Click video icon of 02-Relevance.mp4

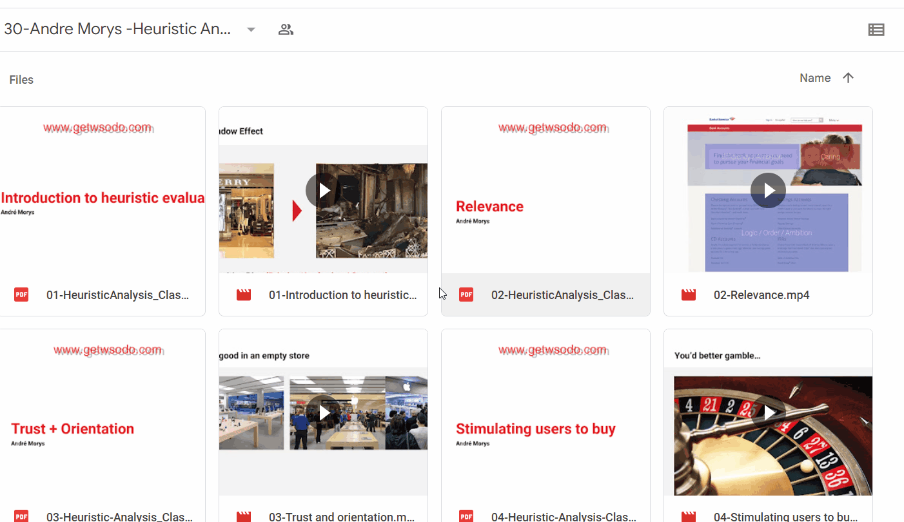click(689, 295)
